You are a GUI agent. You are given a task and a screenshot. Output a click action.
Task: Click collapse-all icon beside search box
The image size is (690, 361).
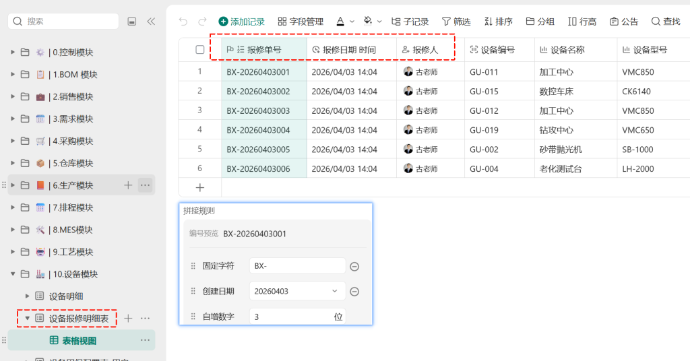(131, 22)
